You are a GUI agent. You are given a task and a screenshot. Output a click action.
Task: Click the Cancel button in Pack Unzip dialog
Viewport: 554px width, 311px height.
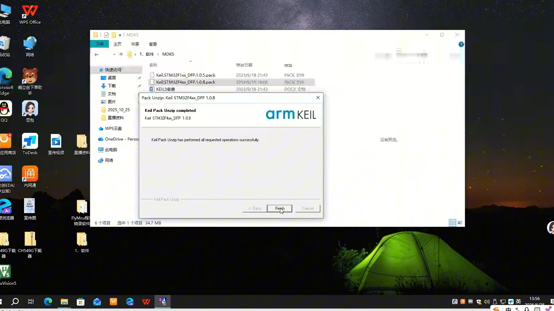tap(308, 208)
